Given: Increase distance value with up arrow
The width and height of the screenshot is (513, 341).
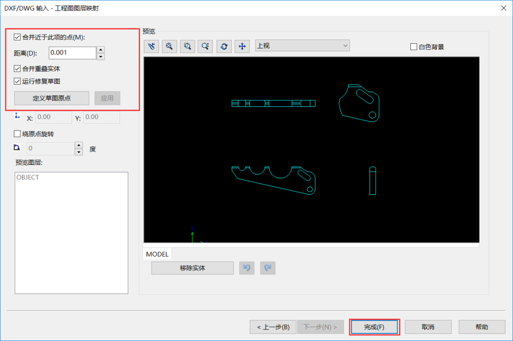Looking at the screenshot, I should click(x=101, y=50).
